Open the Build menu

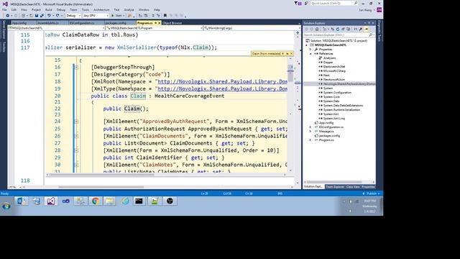tap(49, 9)
